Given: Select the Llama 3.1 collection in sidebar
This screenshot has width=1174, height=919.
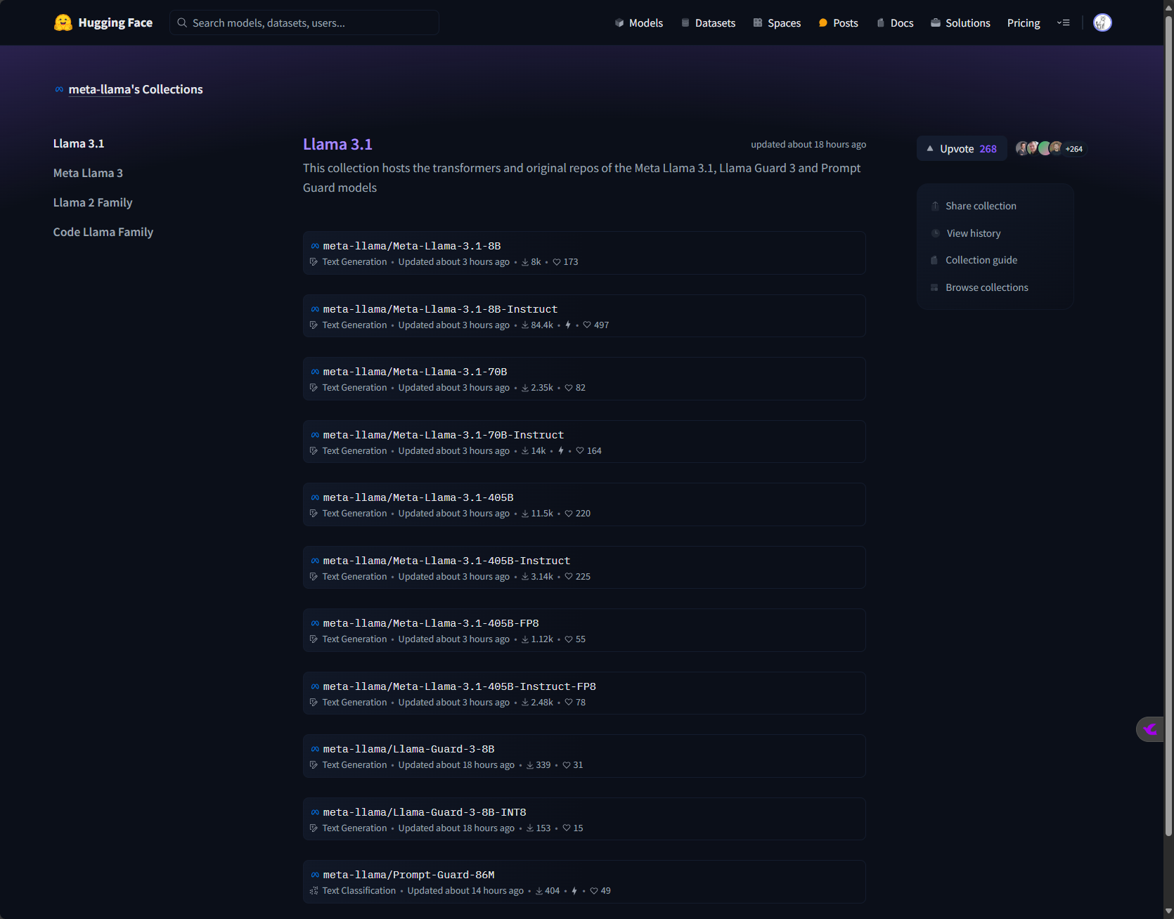Looking at the screenshot, I should click(x=79, y=143).
